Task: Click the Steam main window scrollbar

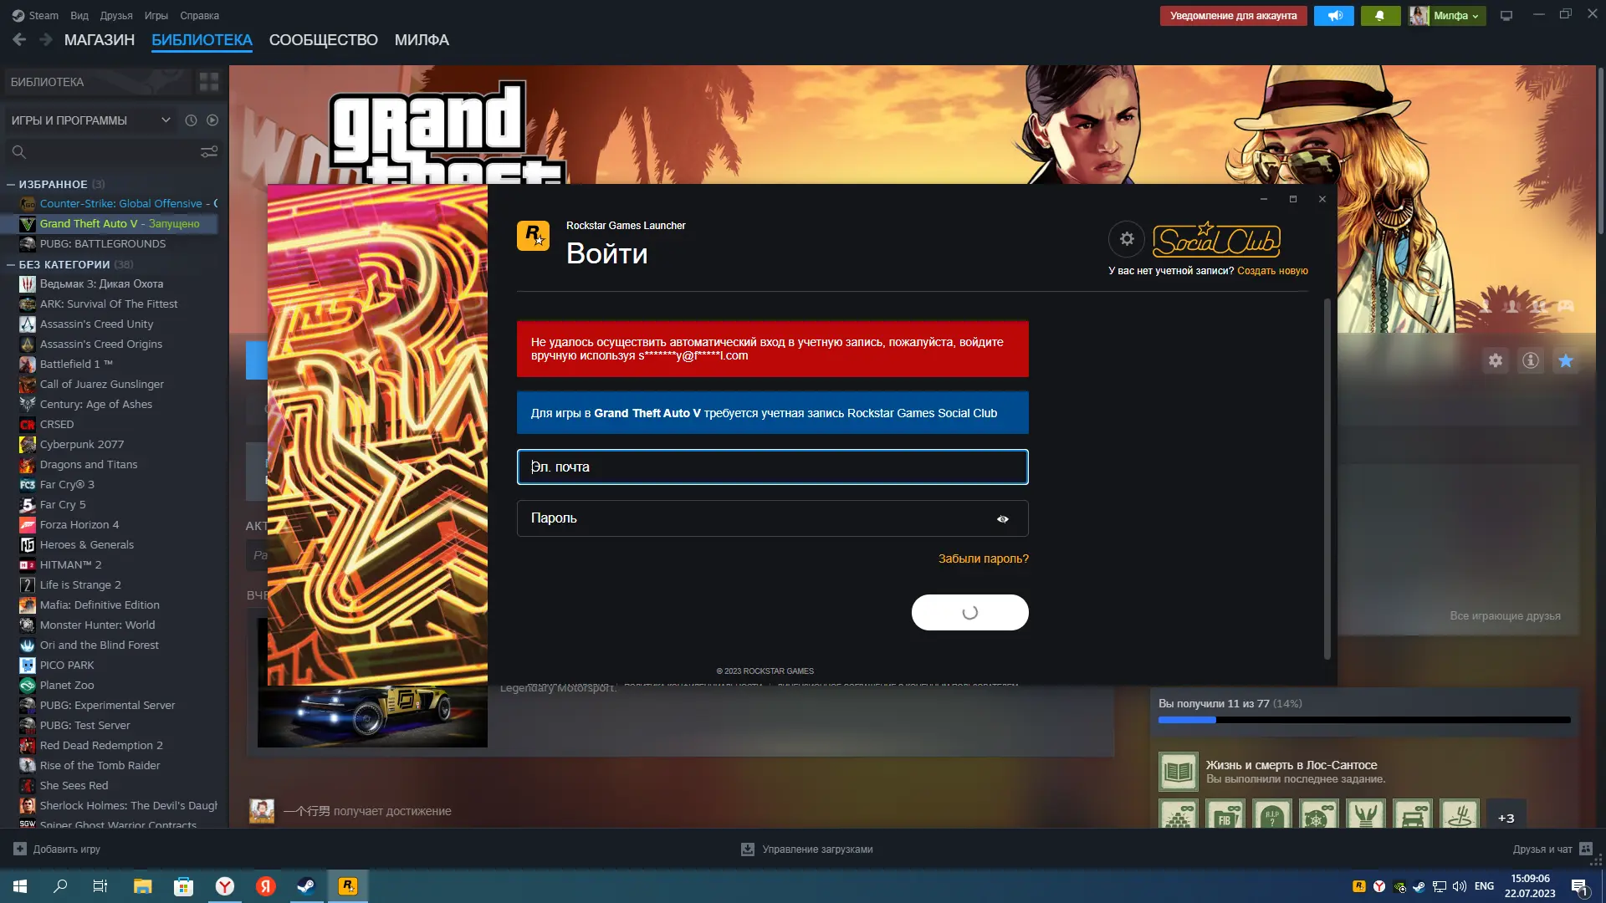Action: 1600,150
